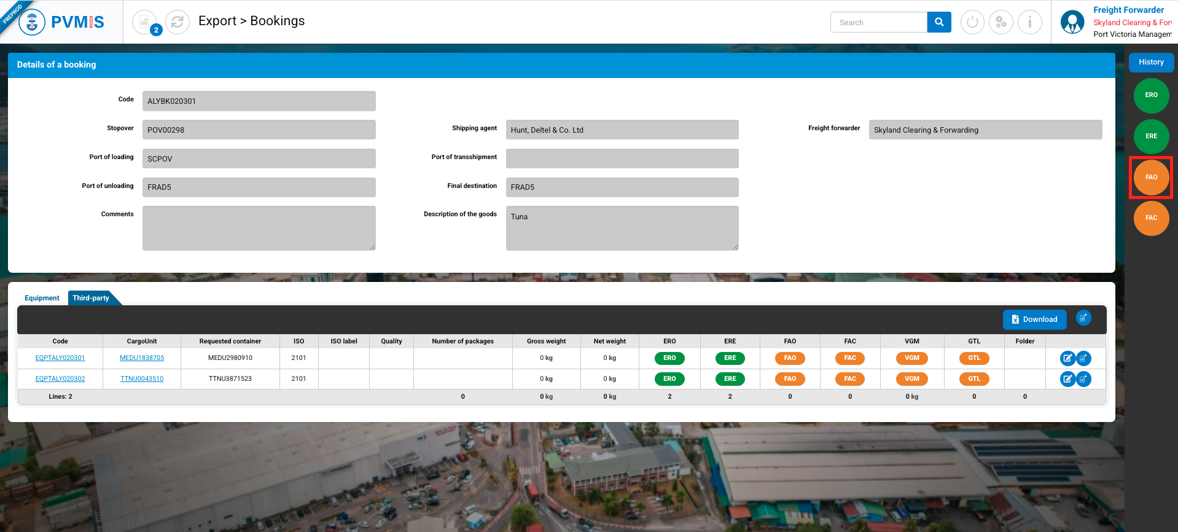
Task: Switch to the Equipment tab
Action: point(42,298)
